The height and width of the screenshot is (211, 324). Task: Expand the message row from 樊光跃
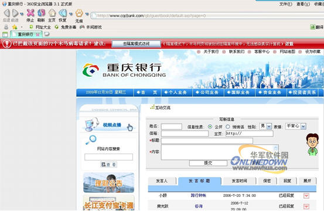306,206
